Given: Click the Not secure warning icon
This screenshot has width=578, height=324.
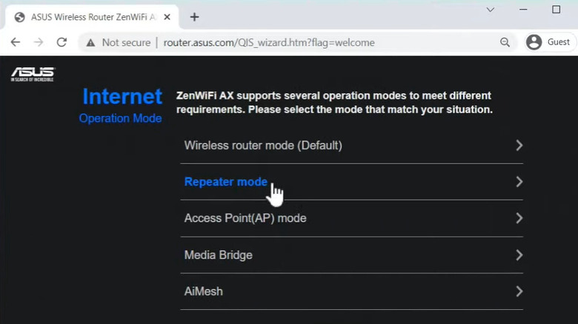Looking at the screenshot, I should point(90,42).
